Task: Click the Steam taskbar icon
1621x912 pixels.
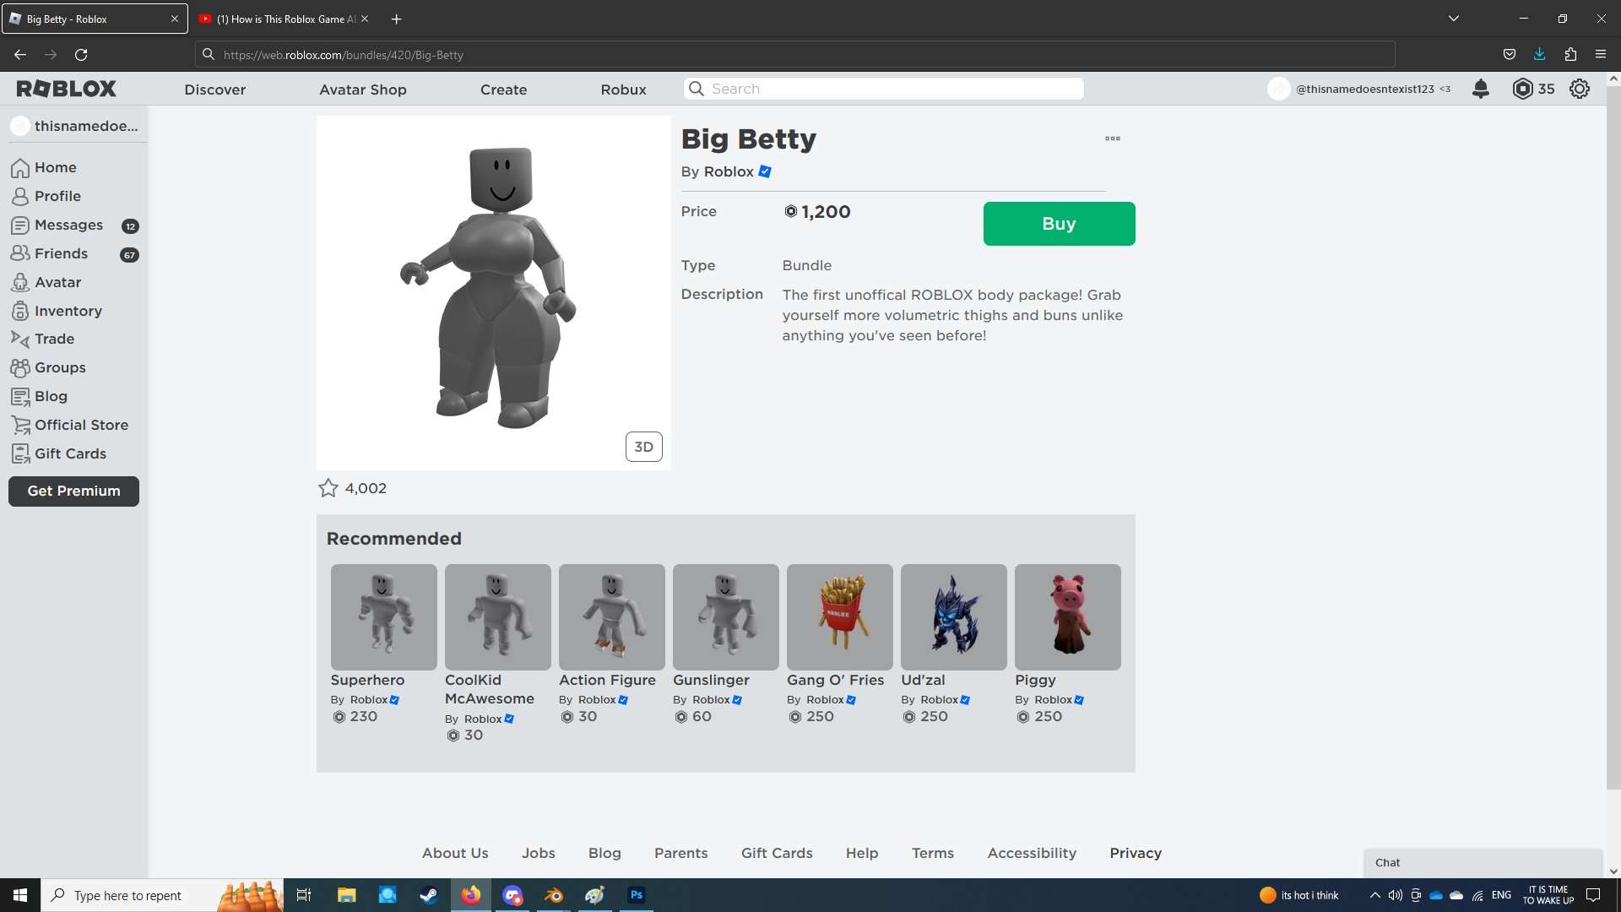Action: (x=429, y=895)
